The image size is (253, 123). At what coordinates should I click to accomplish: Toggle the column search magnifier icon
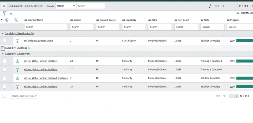click(16, 20)
